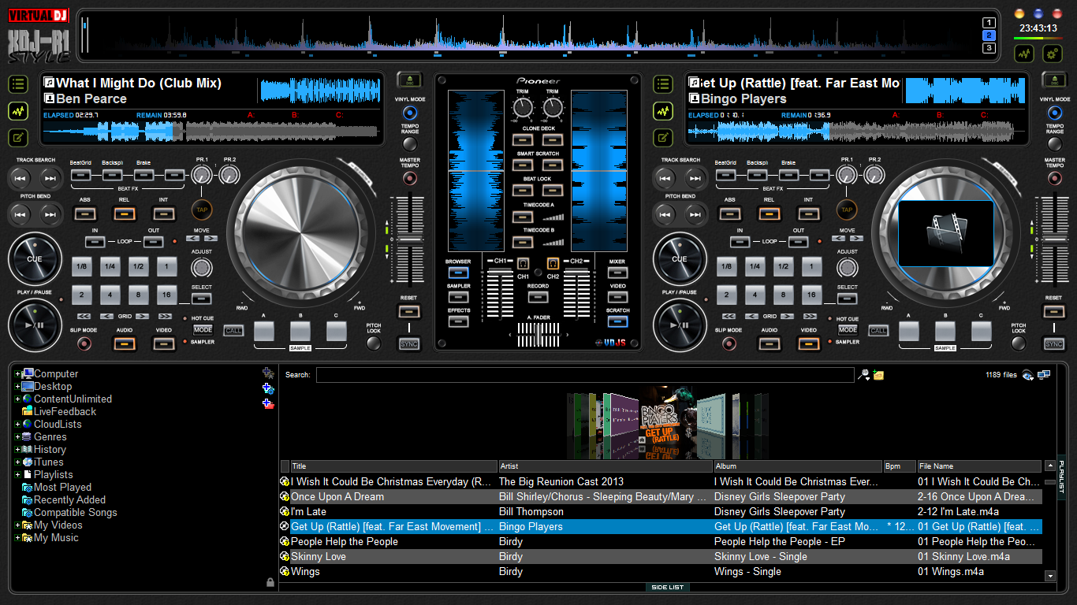This screenshot has height=605, width=1077.
Task: Click the network computers icon near file count
Action: tap(1044, 375)
